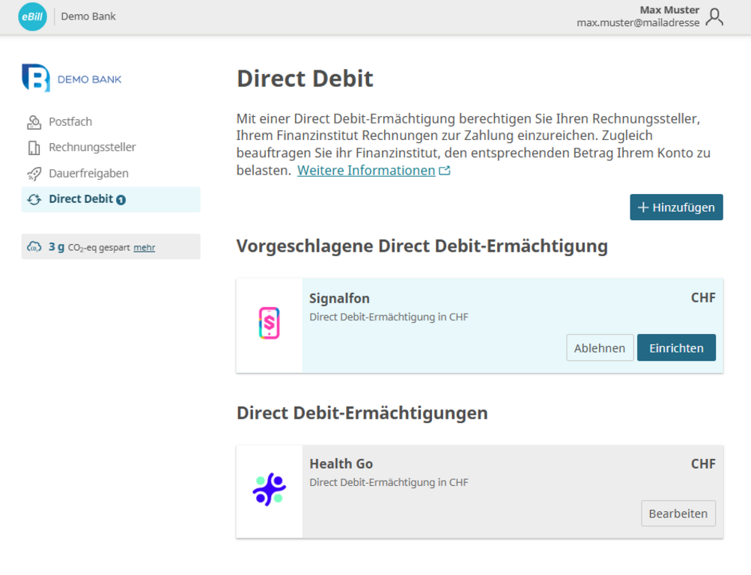Open the Weitere Informationen link
This screenshot has width=751, height=575.
coord(366,171)
